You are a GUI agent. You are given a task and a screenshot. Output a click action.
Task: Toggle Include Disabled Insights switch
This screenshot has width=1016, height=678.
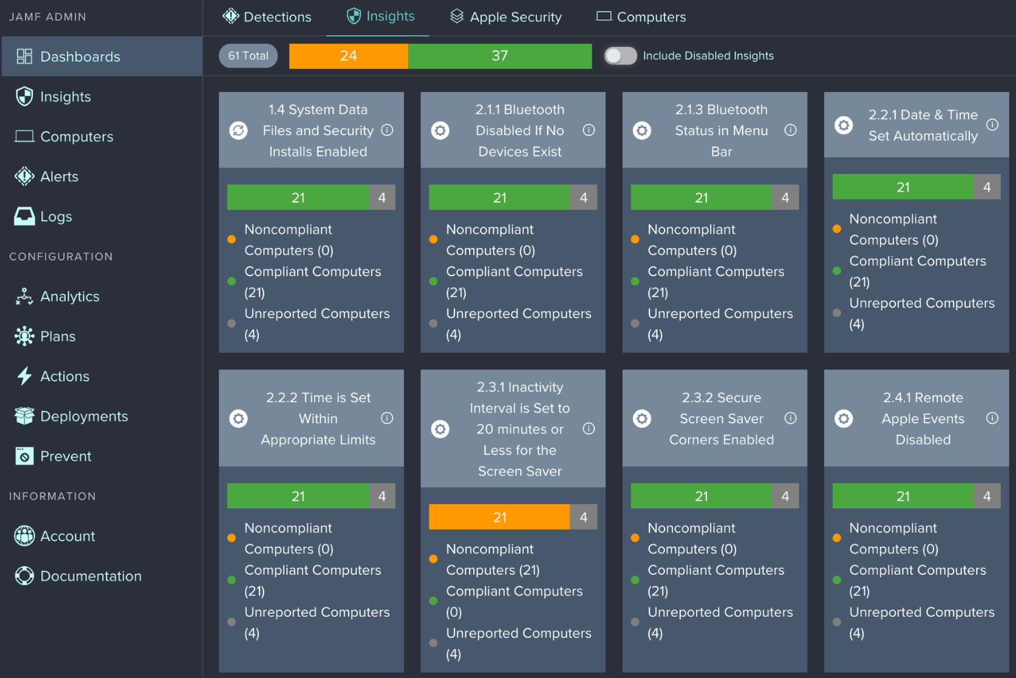[x=621, y=56]
